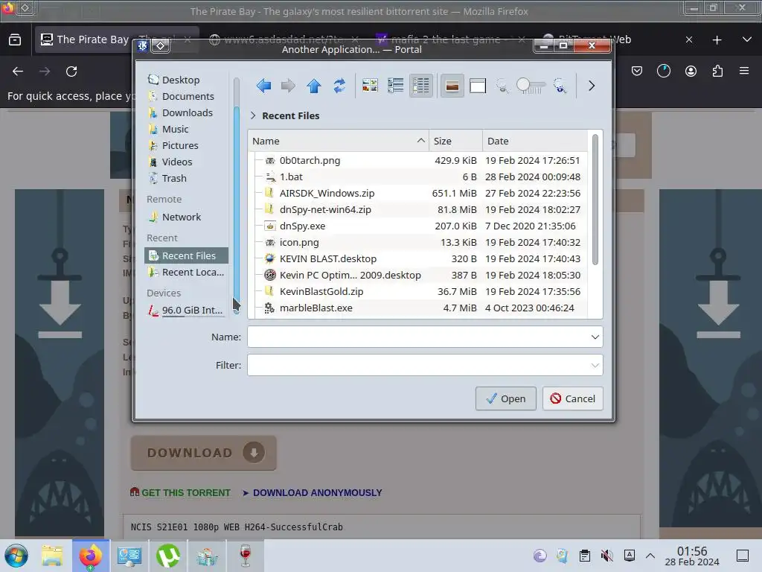Open Save to Pocket icon

[x=637, y=71]
